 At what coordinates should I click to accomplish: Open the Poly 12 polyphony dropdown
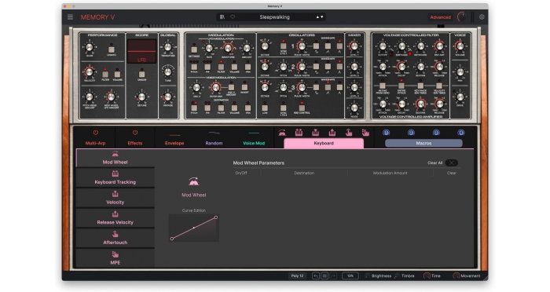point(297,276)
